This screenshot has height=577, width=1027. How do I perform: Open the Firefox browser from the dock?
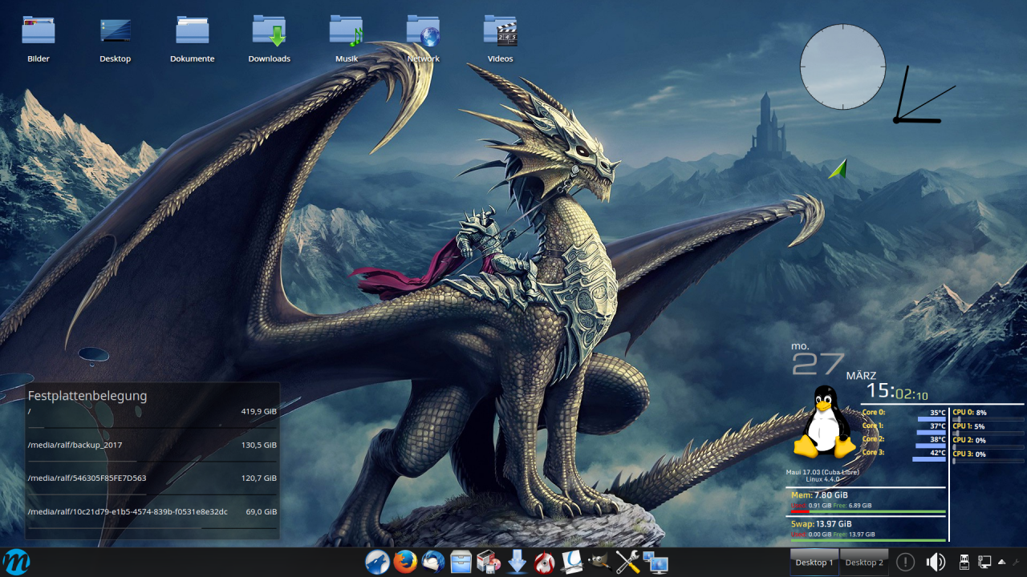click(405, 563)
